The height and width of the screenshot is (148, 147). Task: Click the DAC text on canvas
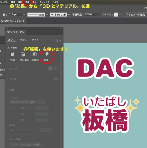(106, 68)
